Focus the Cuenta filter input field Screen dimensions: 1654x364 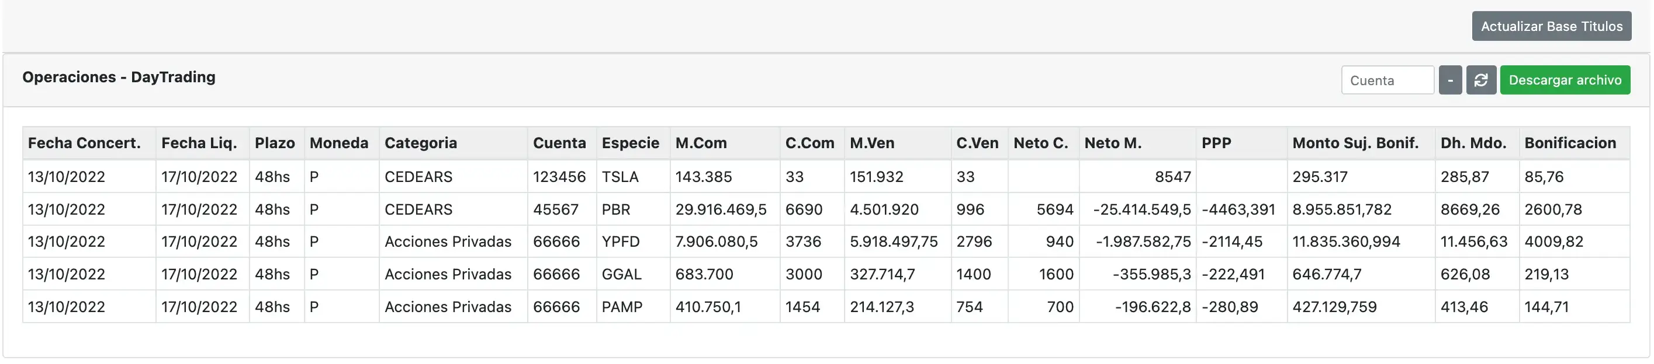click(1387, 80)
